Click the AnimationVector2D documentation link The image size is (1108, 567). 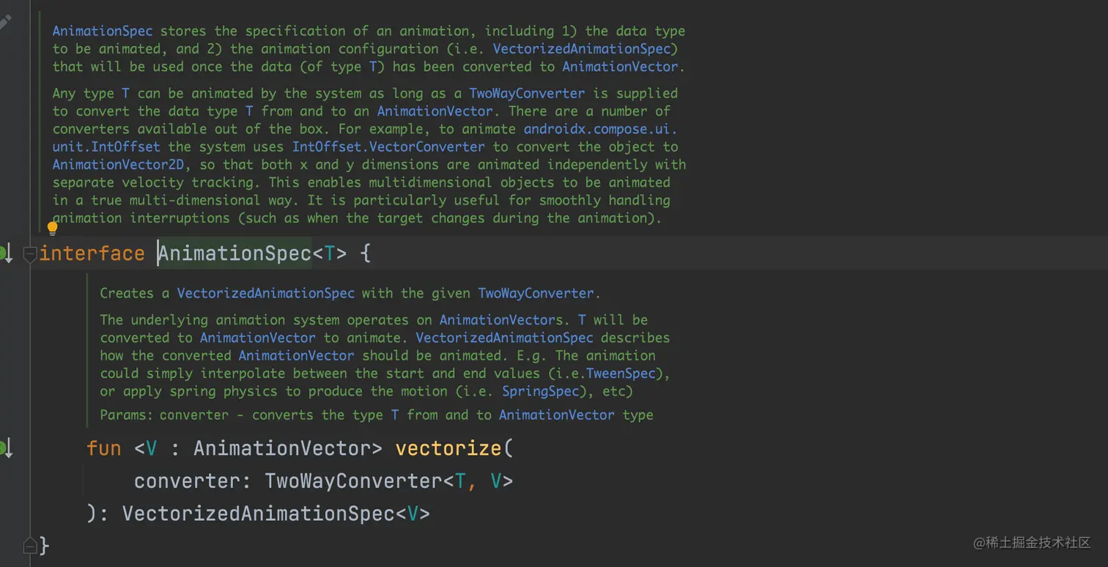(x=121, y=164)
